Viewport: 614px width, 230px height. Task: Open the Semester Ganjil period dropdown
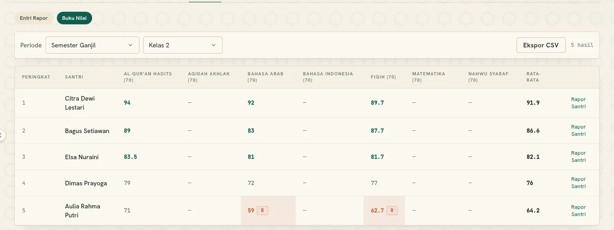[93, 45]
